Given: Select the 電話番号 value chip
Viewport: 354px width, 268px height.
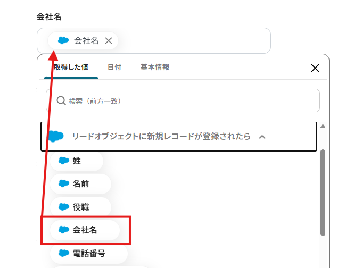Looking at the screenshot, I should point(88,253).
